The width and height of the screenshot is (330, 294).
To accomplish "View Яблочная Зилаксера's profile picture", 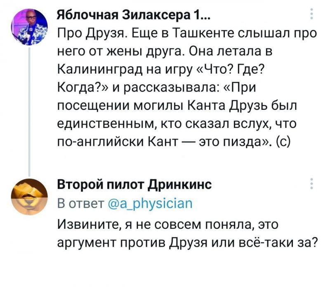I will [29, 27].
